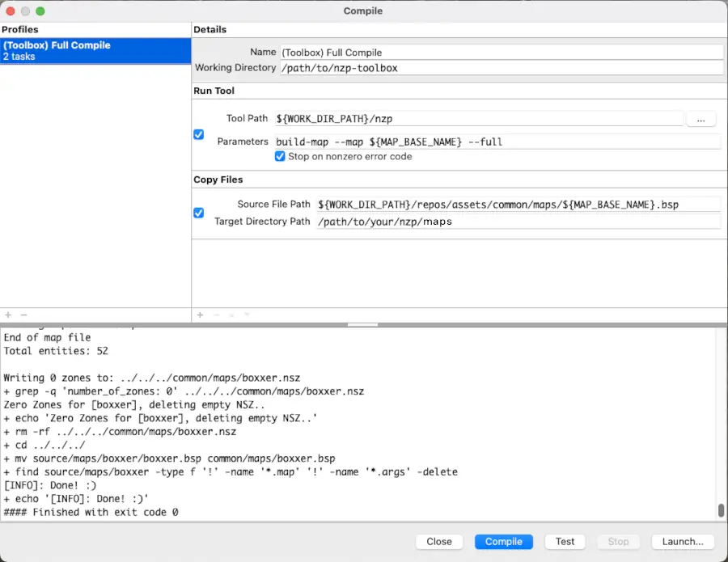Add a new profile with plus icon
The height and width of the screenshot is (562, 728).
click(7, 315)
